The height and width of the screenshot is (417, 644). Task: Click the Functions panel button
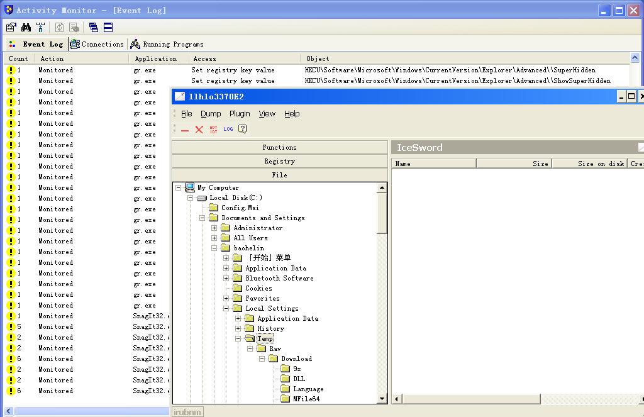(279, 147)
